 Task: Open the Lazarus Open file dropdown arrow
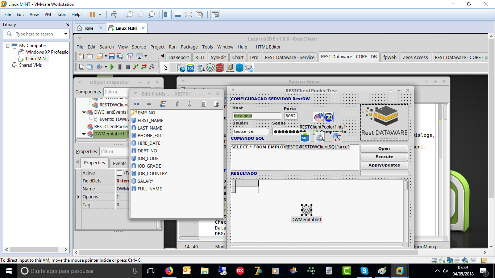pyautogui.click(x=106, y=56)
